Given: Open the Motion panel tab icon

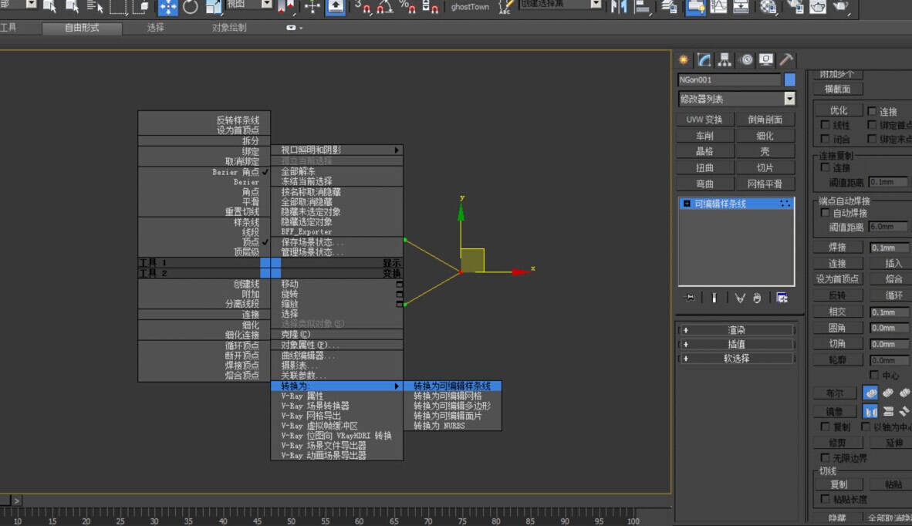Looking at the screenshot, I should click(x=746, y=60).
